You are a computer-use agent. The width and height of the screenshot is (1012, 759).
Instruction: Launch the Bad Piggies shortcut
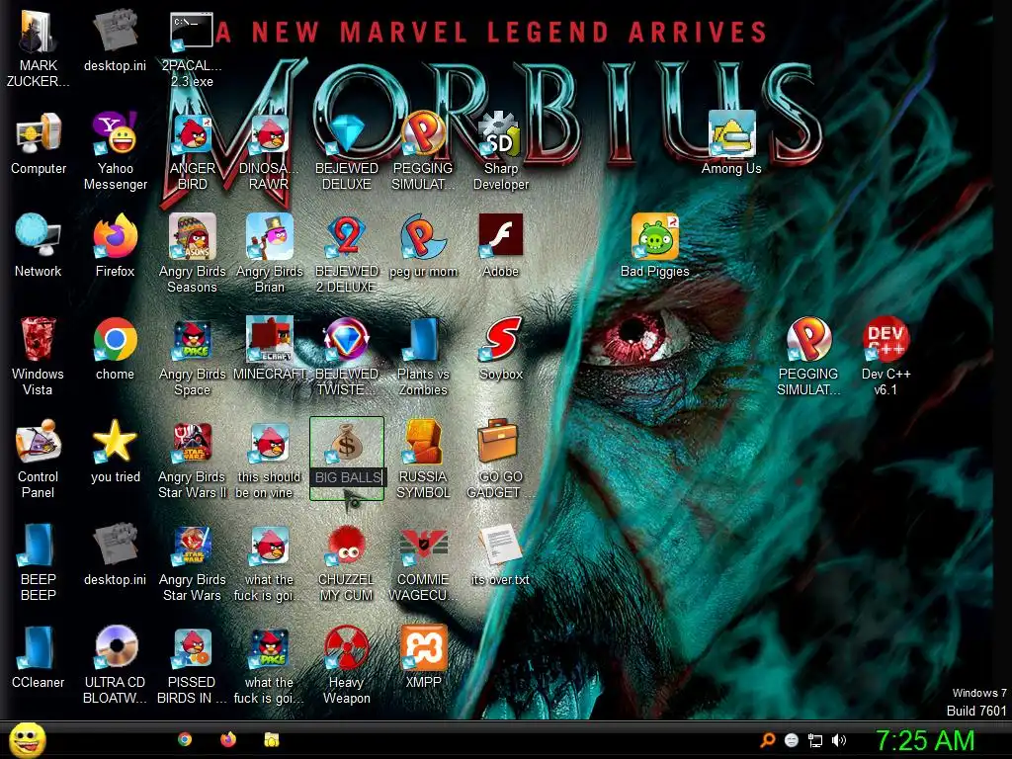pyautogui.click(x=654, y=235)
